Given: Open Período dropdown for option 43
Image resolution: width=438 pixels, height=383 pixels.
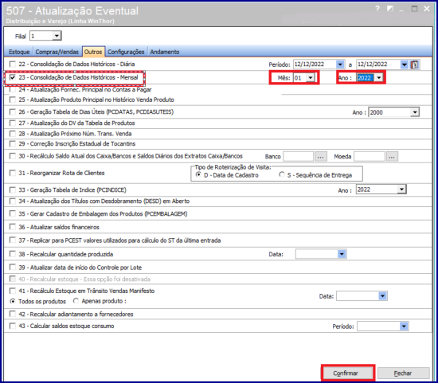Looking at the screenshot, I should pyautogui.click(x=404, y=326).
